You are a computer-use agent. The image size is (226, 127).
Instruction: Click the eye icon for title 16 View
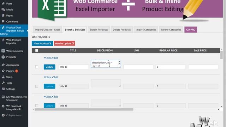[45, 58]
